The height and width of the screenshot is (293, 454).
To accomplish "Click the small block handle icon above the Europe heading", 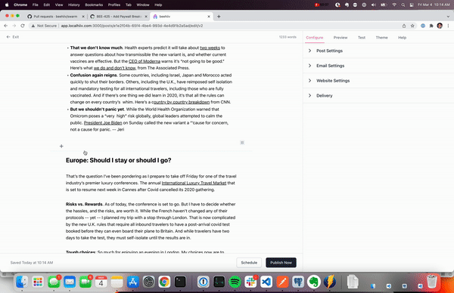I will [x=242, y=143].
